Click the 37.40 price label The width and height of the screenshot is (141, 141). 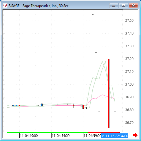[x=129, y=33]
